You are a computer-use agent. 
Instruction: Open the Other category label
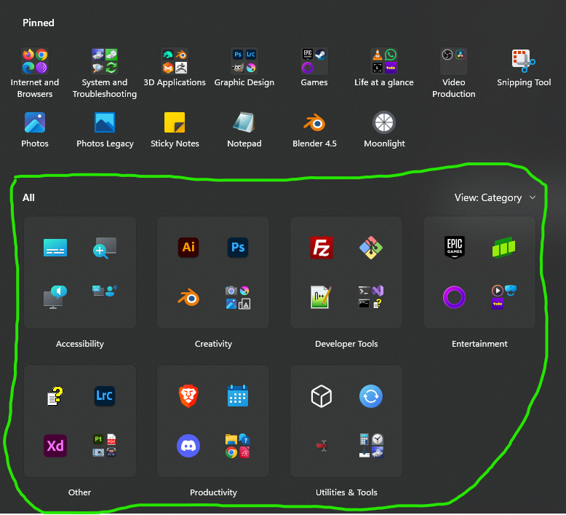tap(80, 492)
